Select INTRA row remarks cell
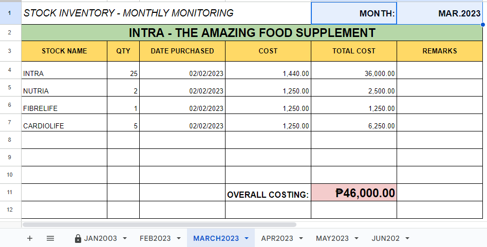This screenshot has height=247, width=487. coord(440,70)
